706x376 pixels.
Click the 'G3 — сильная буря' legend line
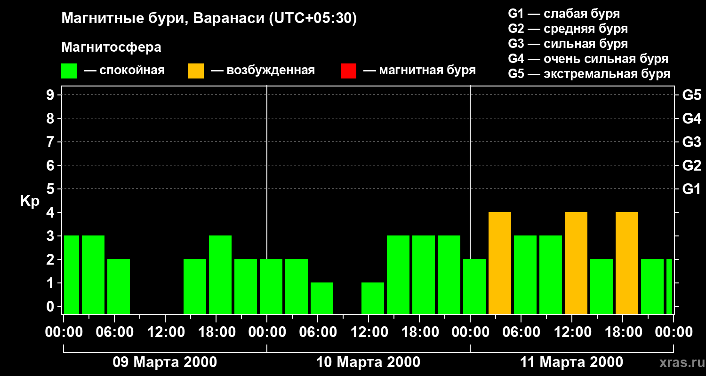coord(568,44)
